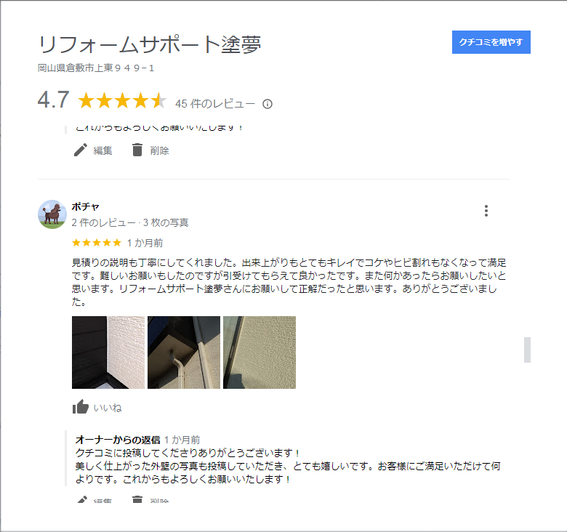Click the five-star rating on ポチャ's review
The height and width of the screenshot is (532, 567).
(97, 243)
